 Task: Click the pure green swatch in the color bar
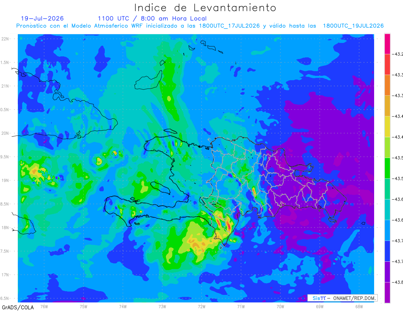coord(387,168)
